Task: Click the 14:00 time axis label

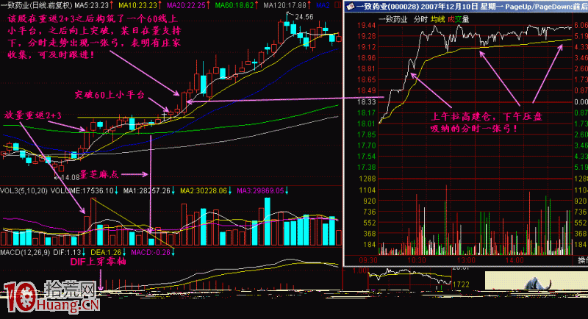Action: click(x=514, y=260)
